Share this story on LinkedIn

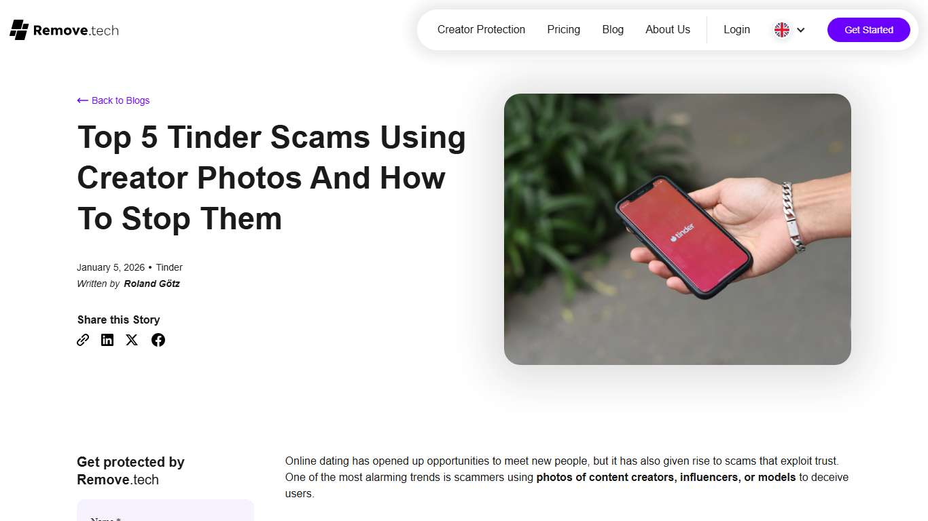(107, 340)
